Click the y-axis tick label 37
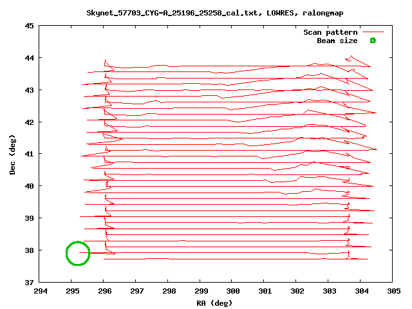This screenshot has width=412, height=309. [x=30, y=283]
